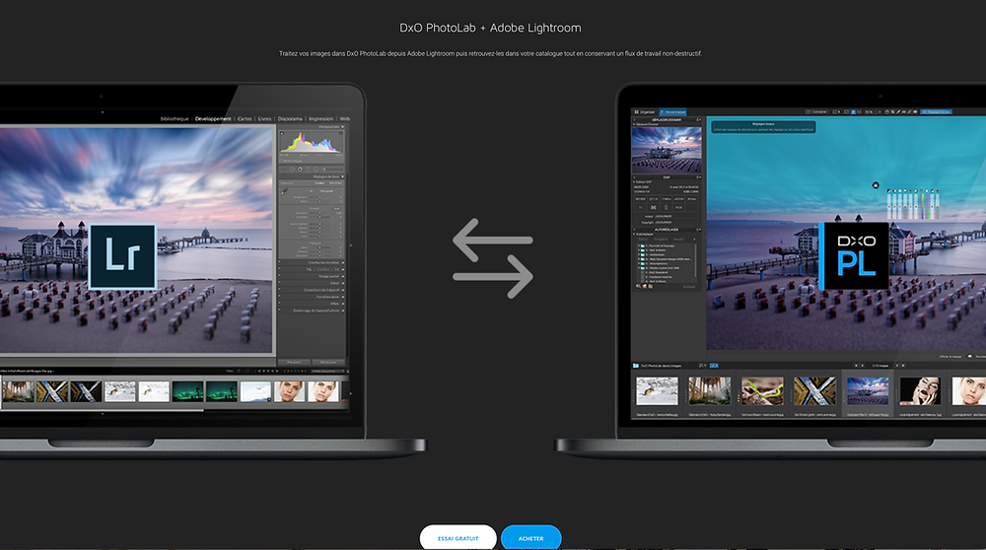The image size is (986, 550).
Task: Select the Personnaliser tab in PhotoLab
Action: pos(672,112)
